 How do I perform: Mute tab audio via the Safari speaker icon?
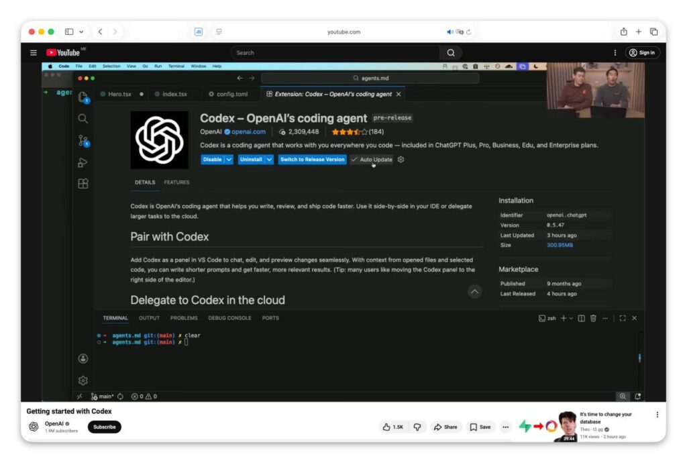point(449,31)
